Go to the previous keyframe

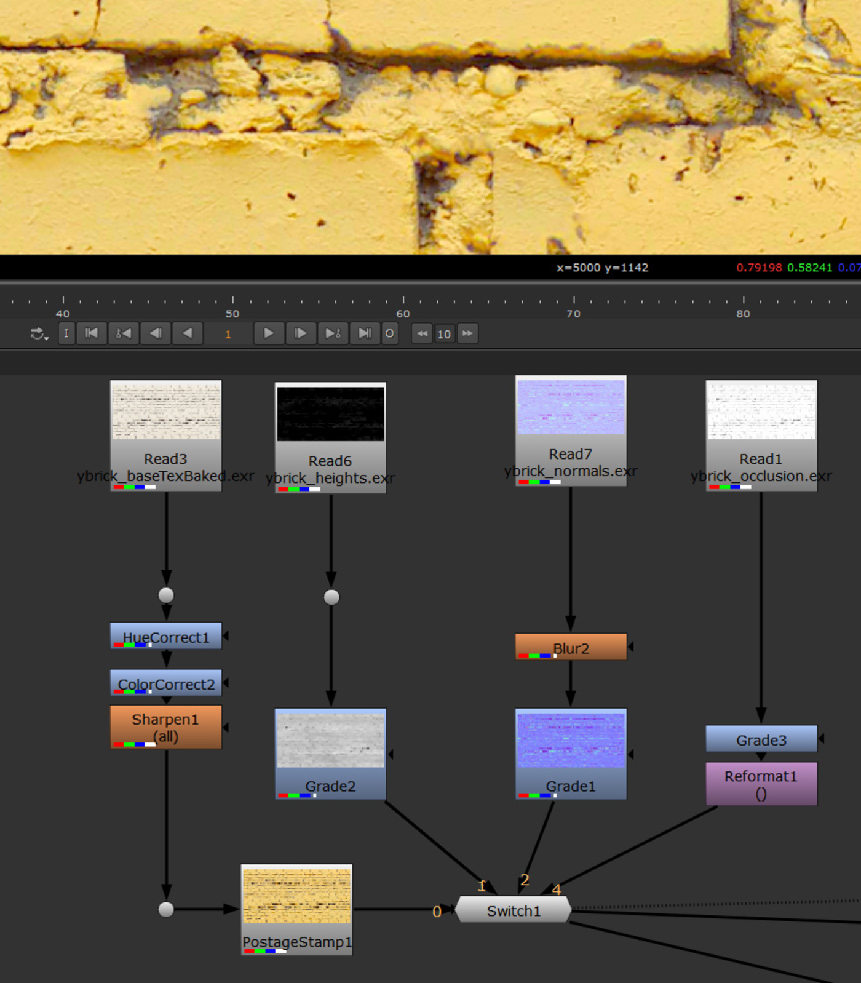click(124, 333)
